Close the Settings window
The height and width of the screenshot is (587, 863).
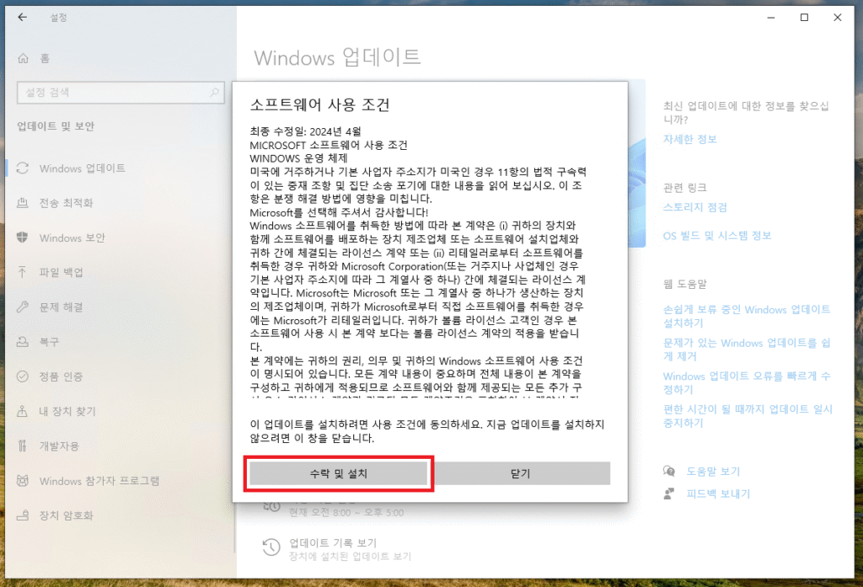[837, 18]
